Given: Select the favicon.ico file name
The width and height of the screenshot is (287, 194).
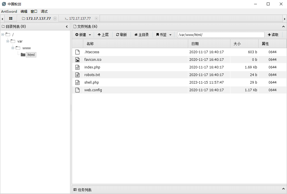Looking at the screenshot, I should (x=93, y=59).
